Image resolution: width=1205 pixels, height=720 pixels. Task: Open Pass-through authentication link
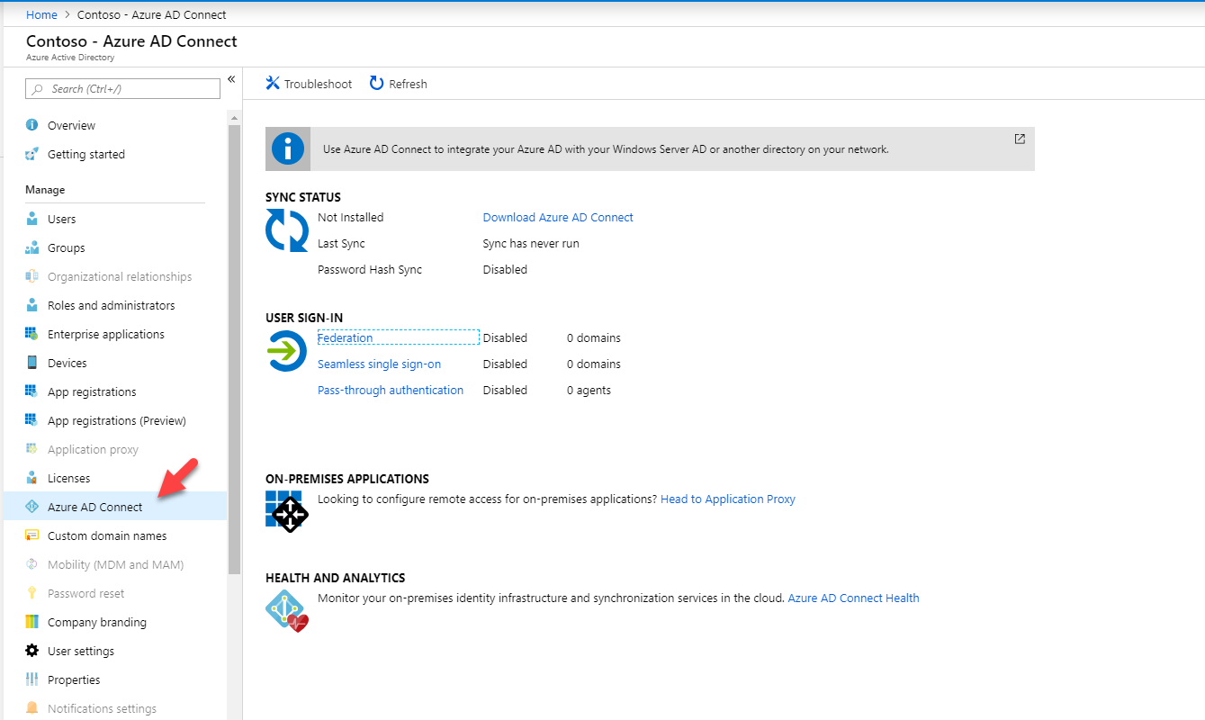point(391,390)
